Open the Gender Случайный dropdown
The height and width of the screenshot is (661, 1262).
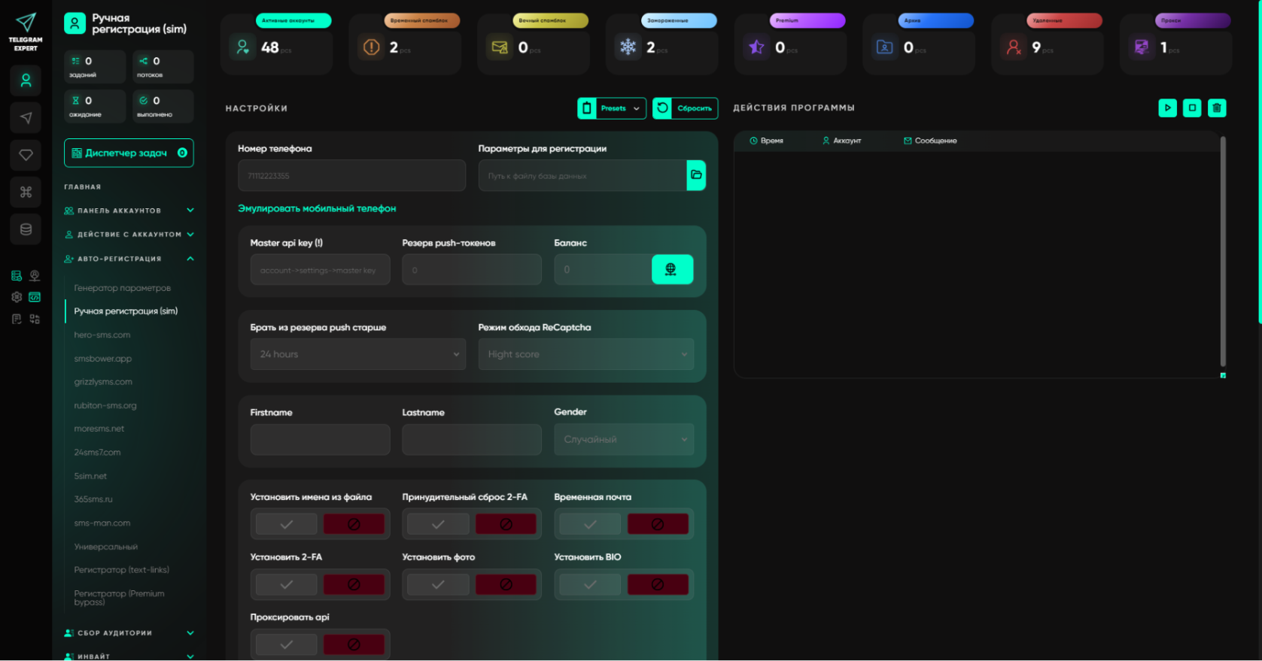point(624,439)
